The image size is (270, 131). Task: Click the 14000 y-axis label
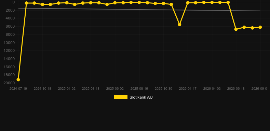[9, 59]
